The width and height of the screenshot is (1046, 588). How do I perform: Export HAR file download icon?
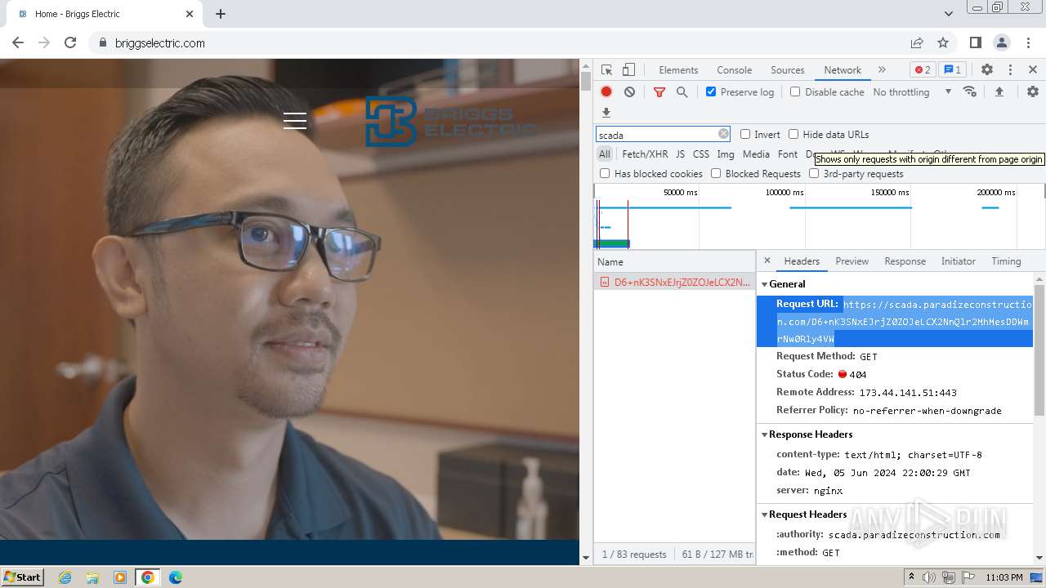click(x=606, y=113)
